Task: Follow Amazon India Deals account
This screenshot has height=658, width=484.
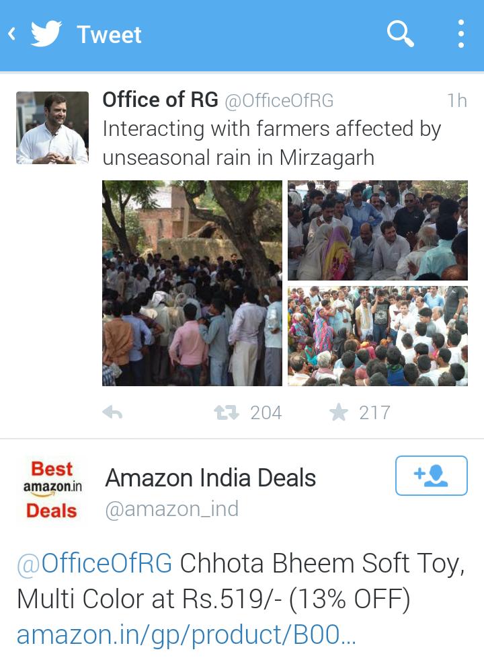Action: (x=431, y=476)
